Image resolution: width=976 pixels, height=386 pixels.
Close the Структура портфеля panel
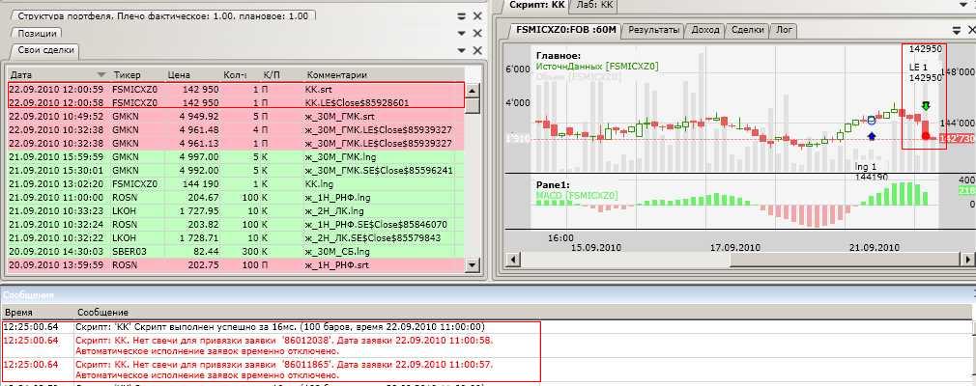pos(477,16)
